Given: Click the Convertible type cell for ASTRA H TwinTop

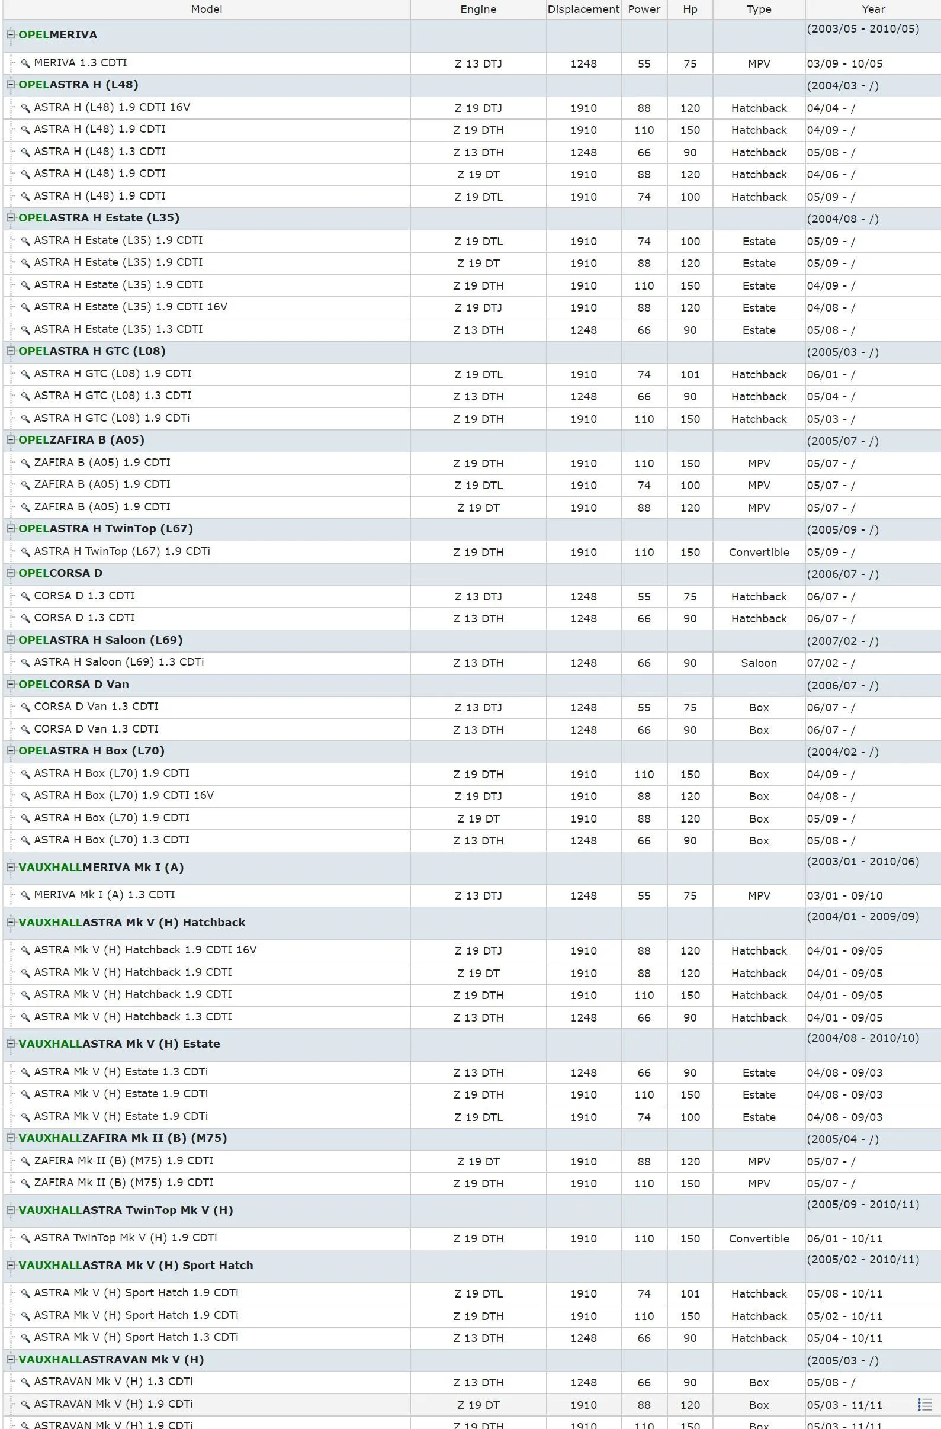Looking at the screenshot, I should tap(759, 553).
